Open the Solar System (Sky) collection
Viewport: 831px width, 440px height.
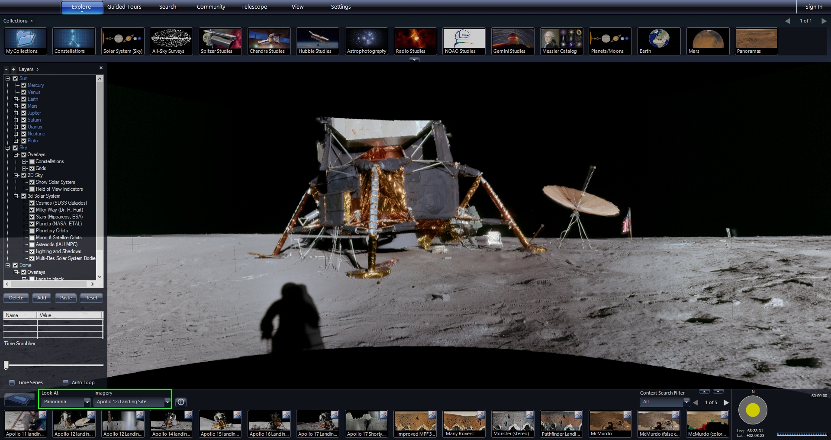click(x=123, y=41)
